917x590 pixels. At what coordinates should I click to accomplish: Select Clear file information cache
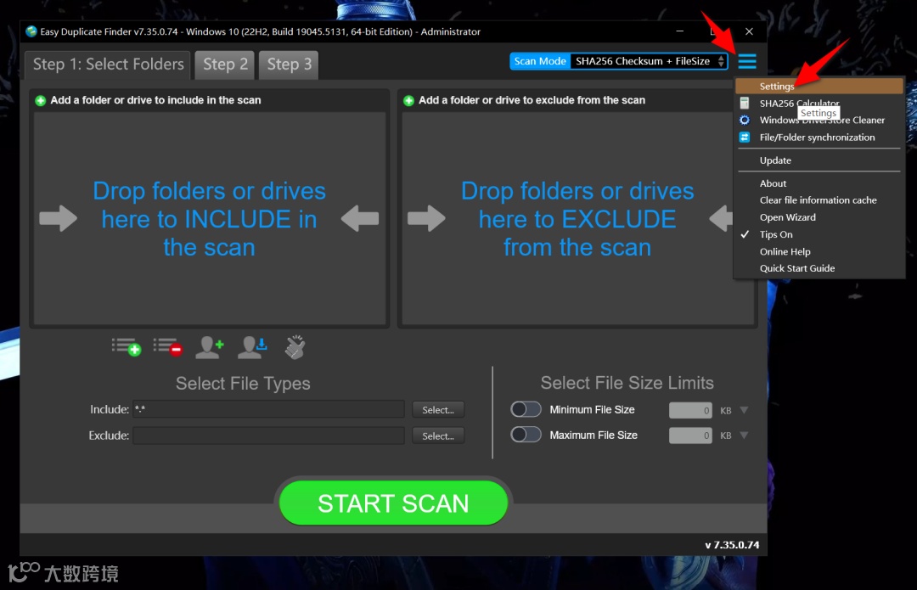[x=819, y=200]
